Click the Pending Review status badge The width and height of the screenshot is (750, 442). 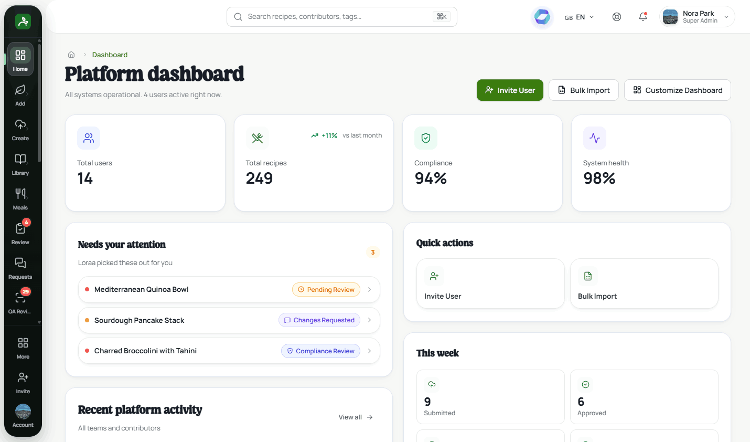coord(326,290)
